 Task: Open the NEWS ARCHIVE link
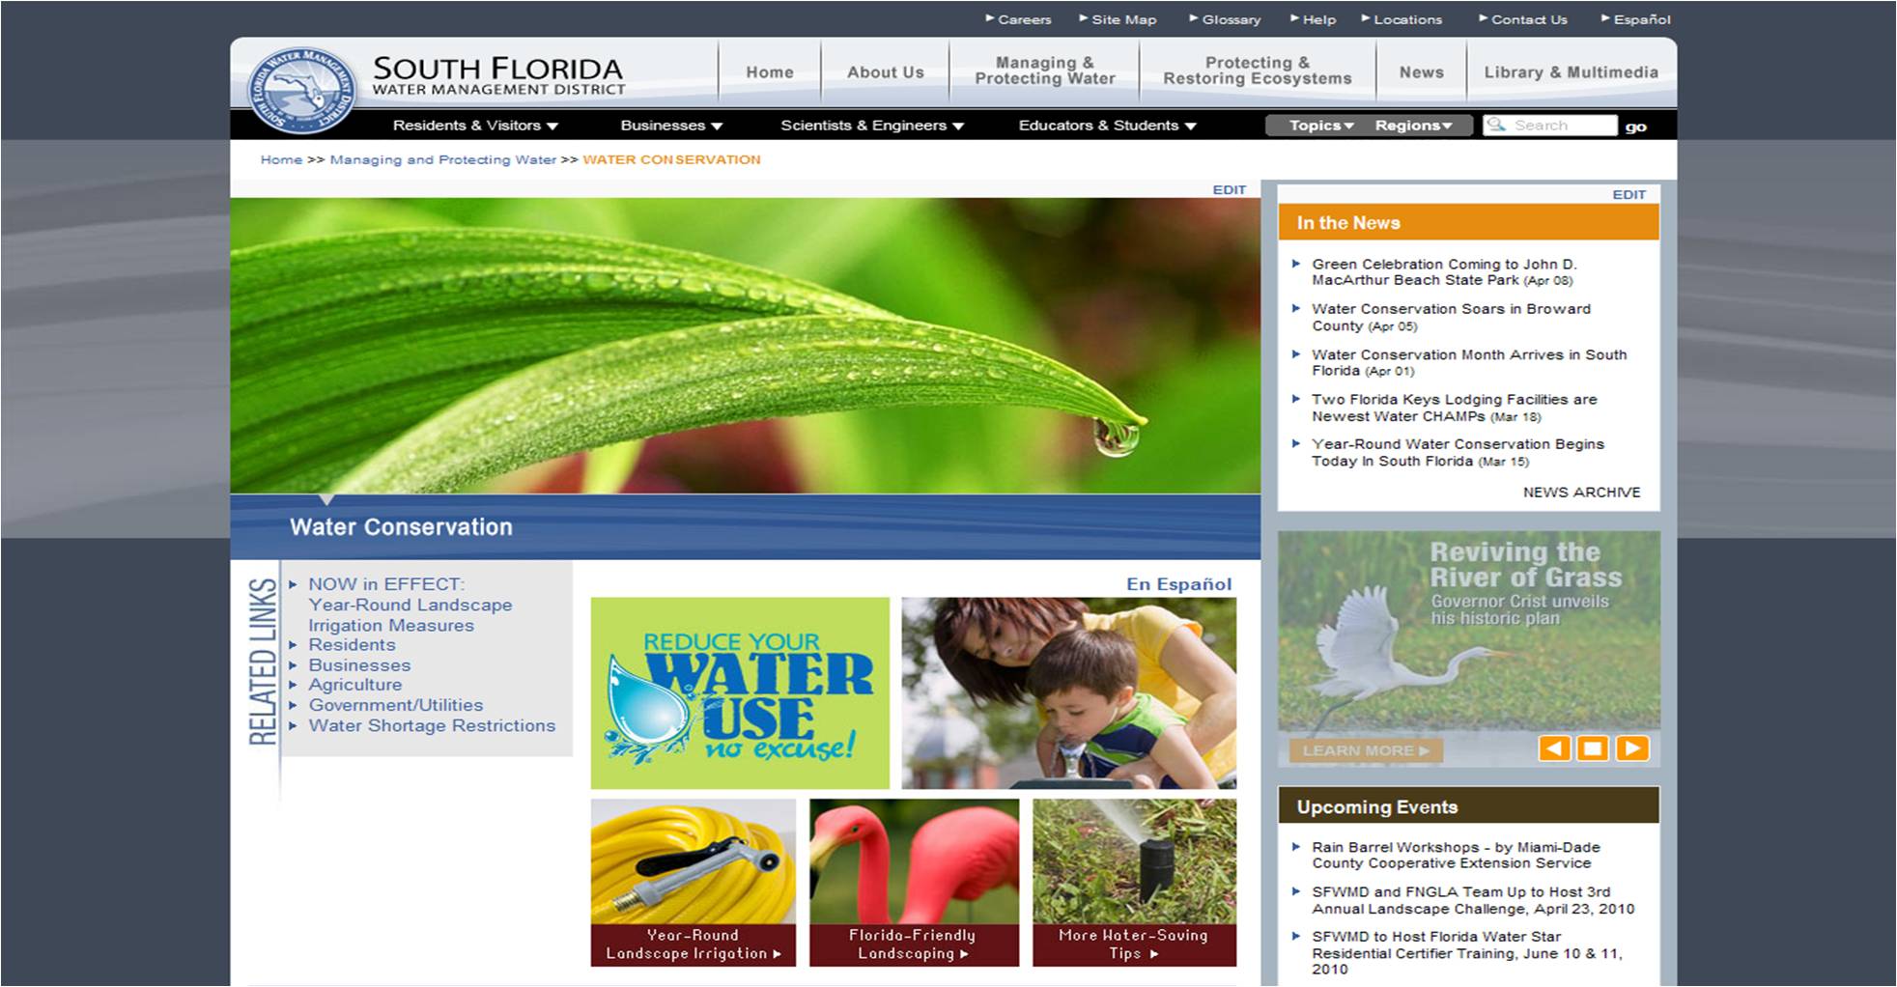(1581, 493)
